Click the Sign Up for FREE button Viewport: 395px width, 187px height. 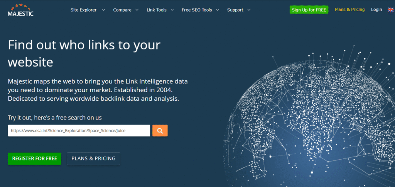coord(309,10)
